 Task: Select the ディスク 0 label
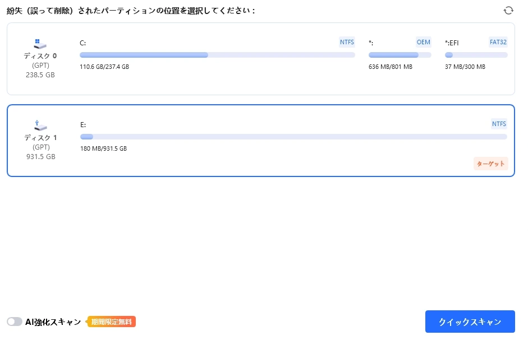coord(40,56)
